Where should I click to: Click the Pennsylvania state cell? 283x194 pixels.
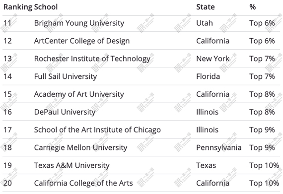[x=219, y=148]
